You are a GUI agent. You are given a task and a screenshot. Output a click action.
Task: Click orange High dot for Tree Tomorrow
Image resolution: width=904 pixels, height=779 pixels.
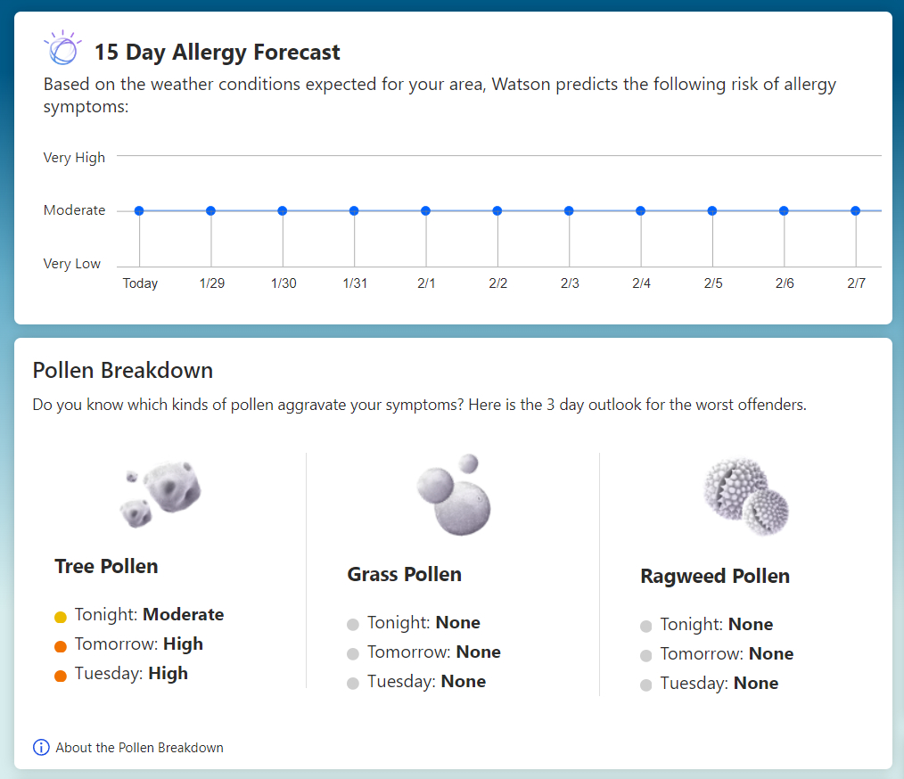pos(61,646)
